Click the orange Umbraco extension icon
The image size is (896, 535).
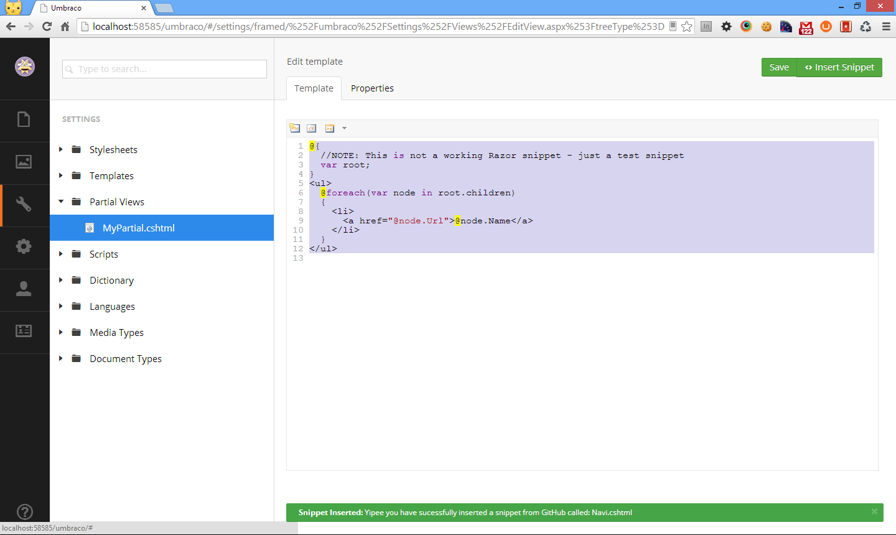pos(826,26)
